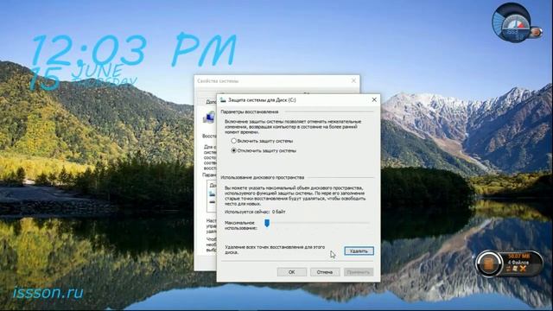Click the computer shield icon in 'Свойства системы'
The width and height of the screenshot is (553, 311).
(209, 117)
